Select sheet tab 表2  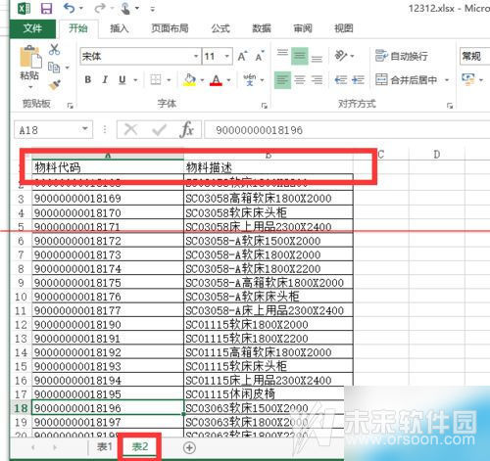tap(140, 447)
